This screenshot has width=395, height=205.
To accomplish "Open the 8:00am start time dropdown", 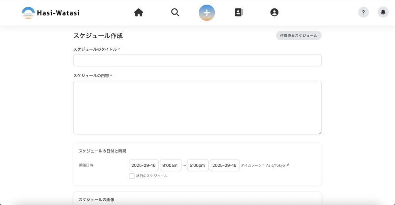I will (x=170, y=165).
